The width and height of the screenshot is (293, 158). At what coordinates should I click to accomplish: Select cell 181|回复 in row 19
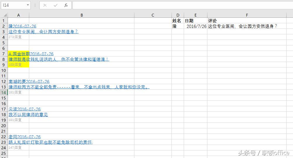18,120
